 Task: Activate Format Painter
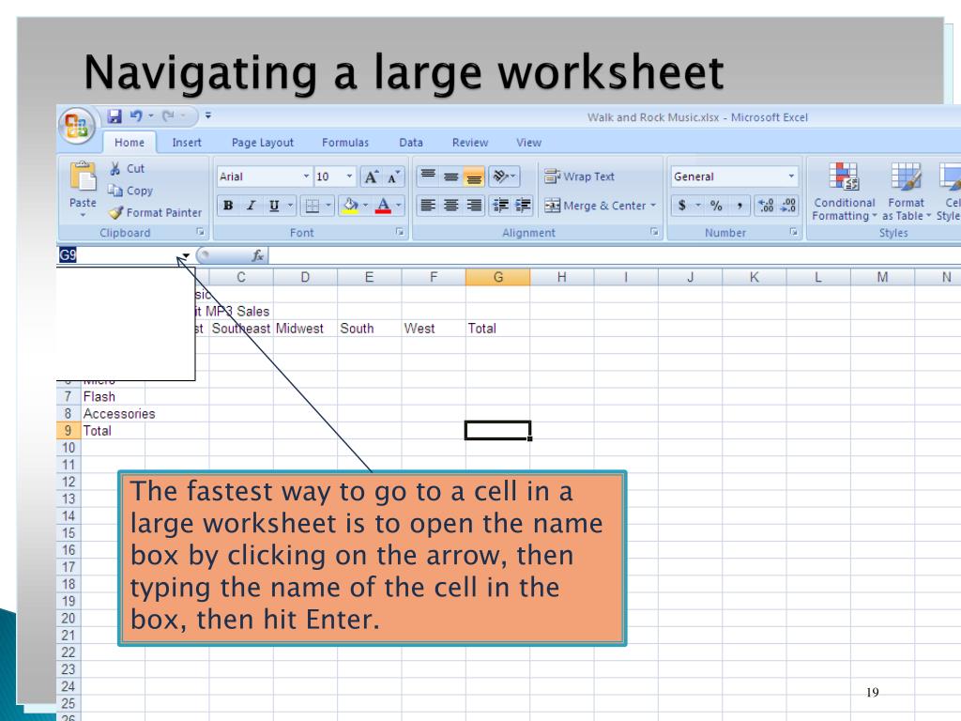pos(156,213)
